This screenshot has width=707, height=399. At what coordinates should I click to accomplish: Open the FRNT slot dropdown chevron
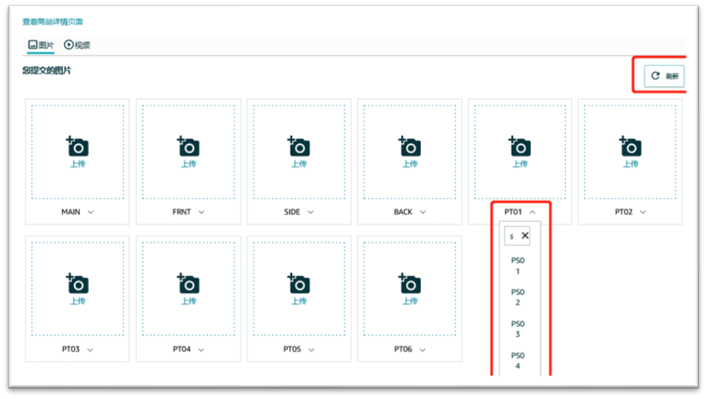[202, 213]
